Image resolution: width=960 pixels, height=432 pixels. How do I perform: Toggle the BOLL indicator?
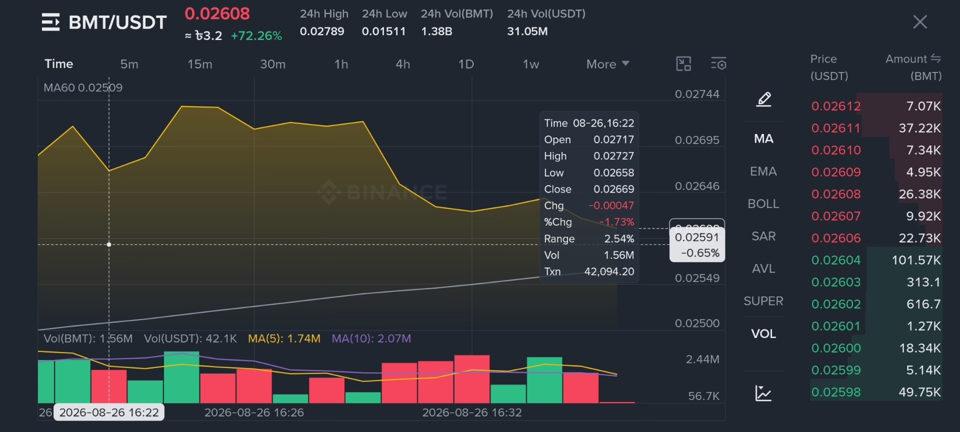[763, 204]
